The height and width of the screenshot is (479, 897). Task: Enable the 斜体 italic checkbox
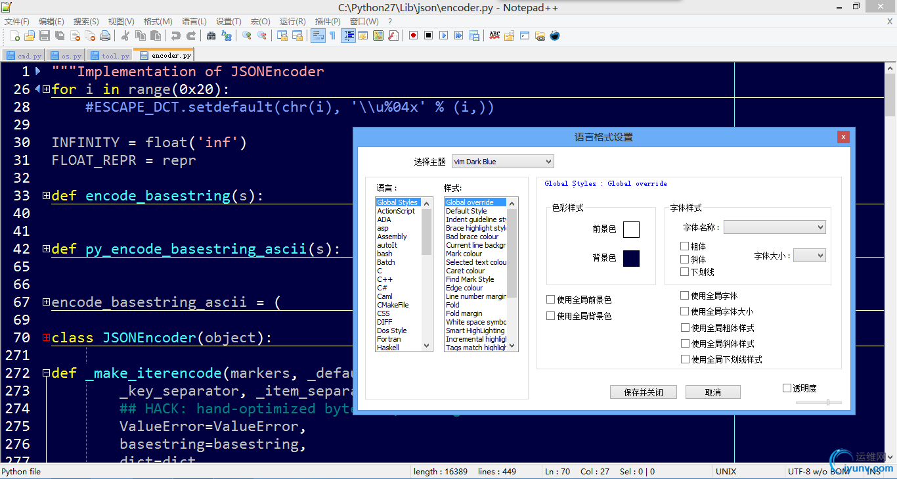point(685,259)
